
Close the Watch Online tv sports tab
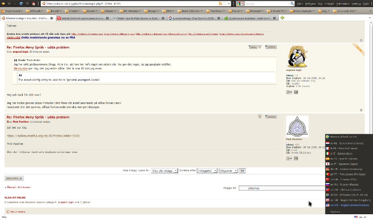[x=107, y=18]
